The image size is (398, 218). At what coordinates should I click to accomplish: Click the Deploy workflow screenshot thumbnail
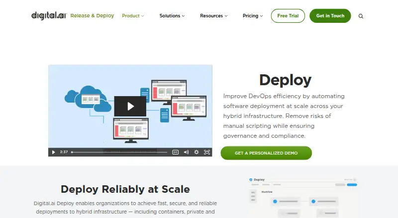pyautogui.click(x=303, y=197)
